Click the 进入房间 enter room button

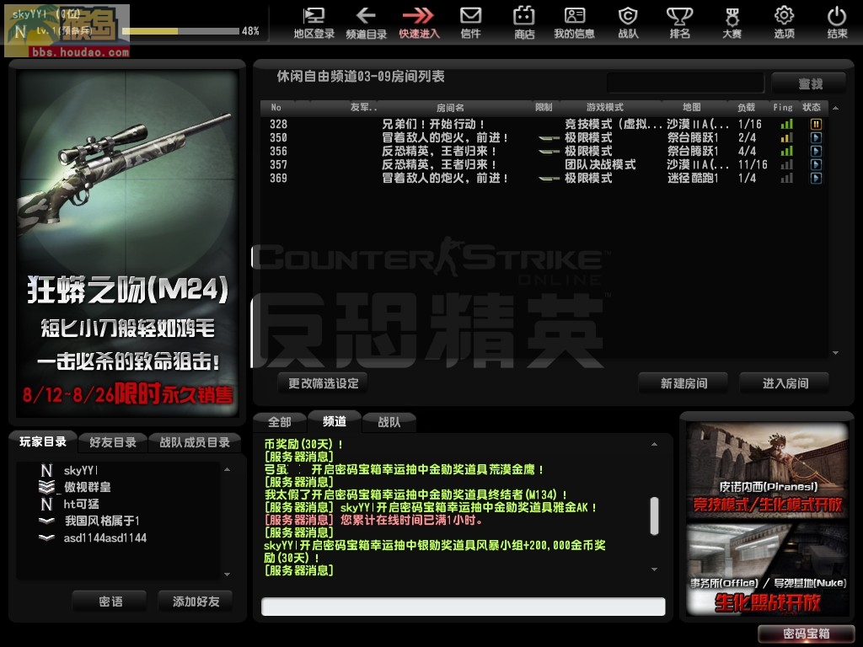[x=785, y=383]
